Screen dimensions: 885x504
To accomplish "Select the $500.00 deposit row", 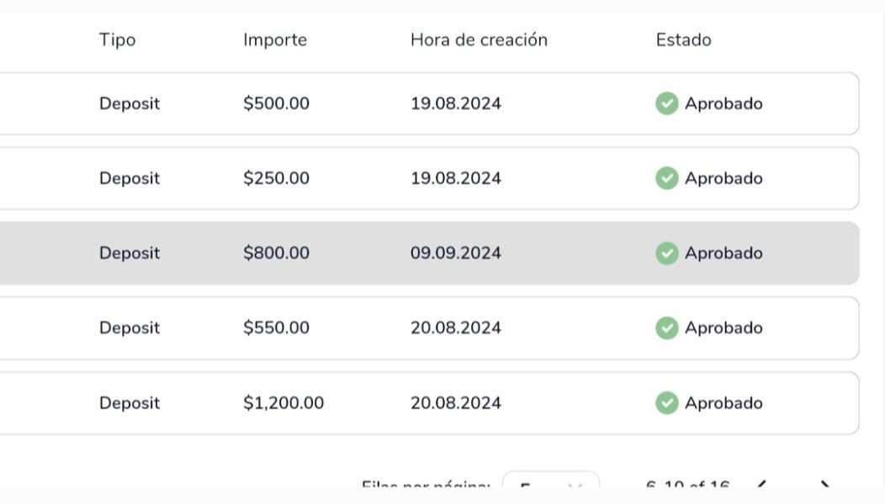I will click(x=429, y=103).
